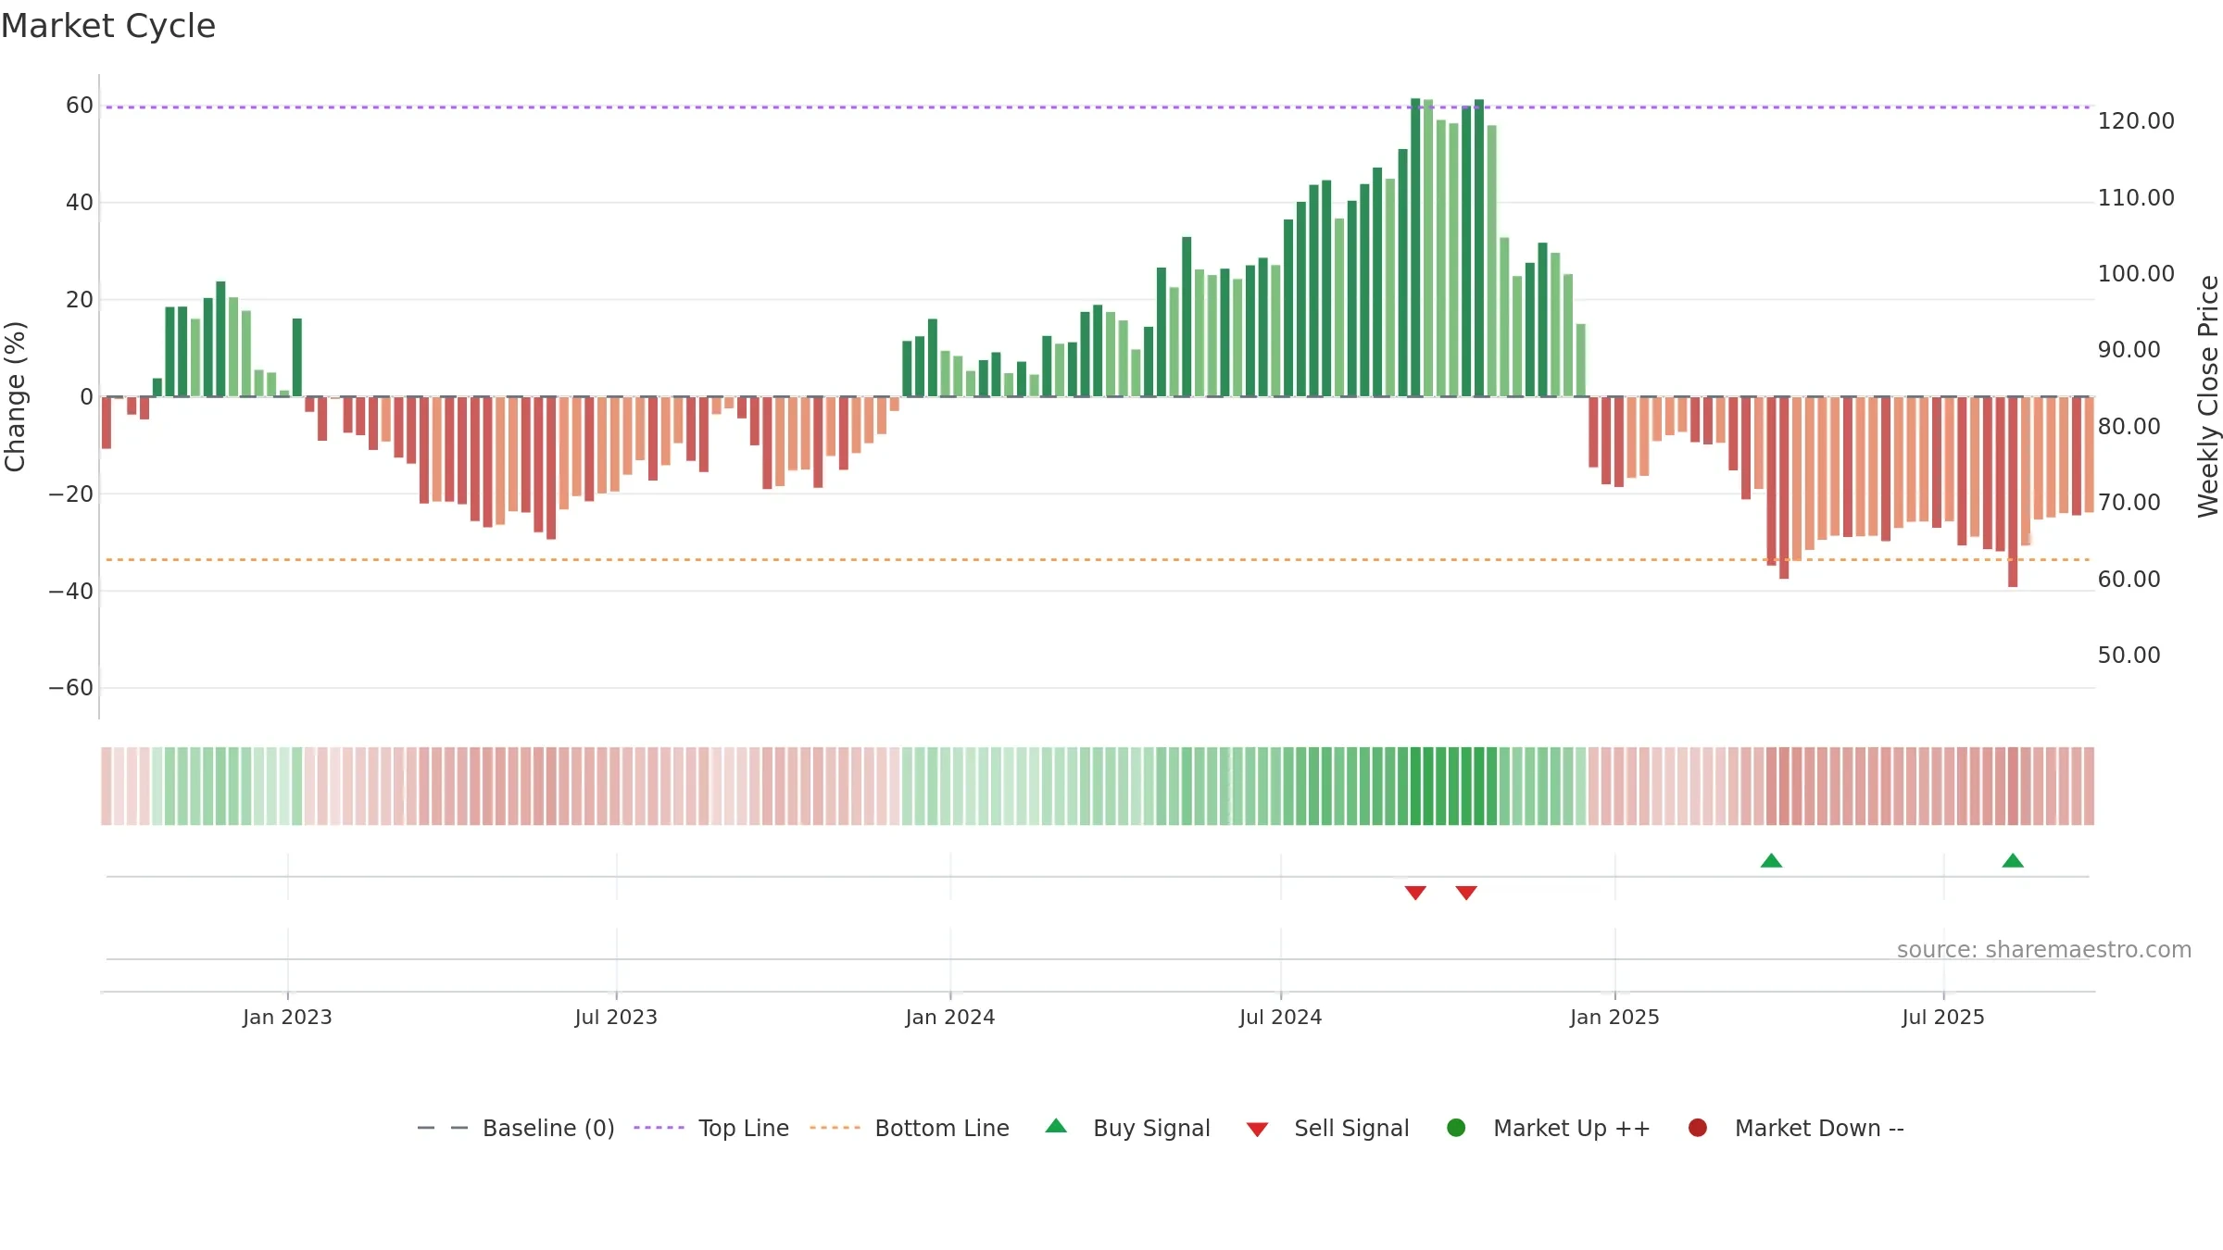2223x1250 pixels.
Task: Toggle the Market Up ++ legend entry
Action: click(1549, 1128)
